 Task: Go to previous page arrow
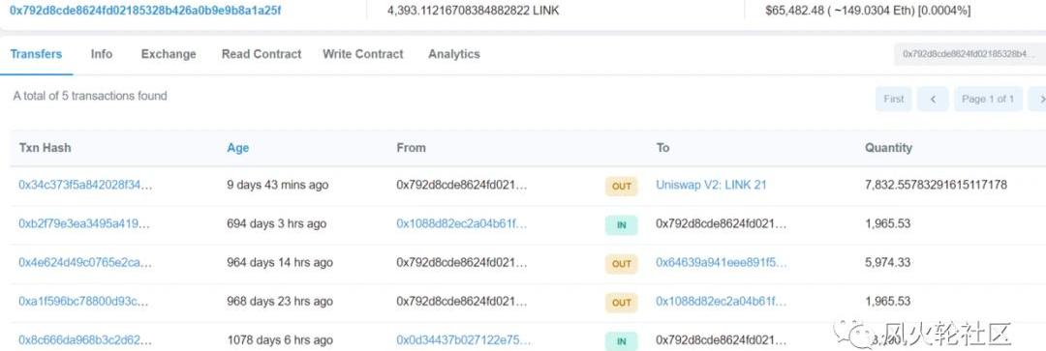933,99
